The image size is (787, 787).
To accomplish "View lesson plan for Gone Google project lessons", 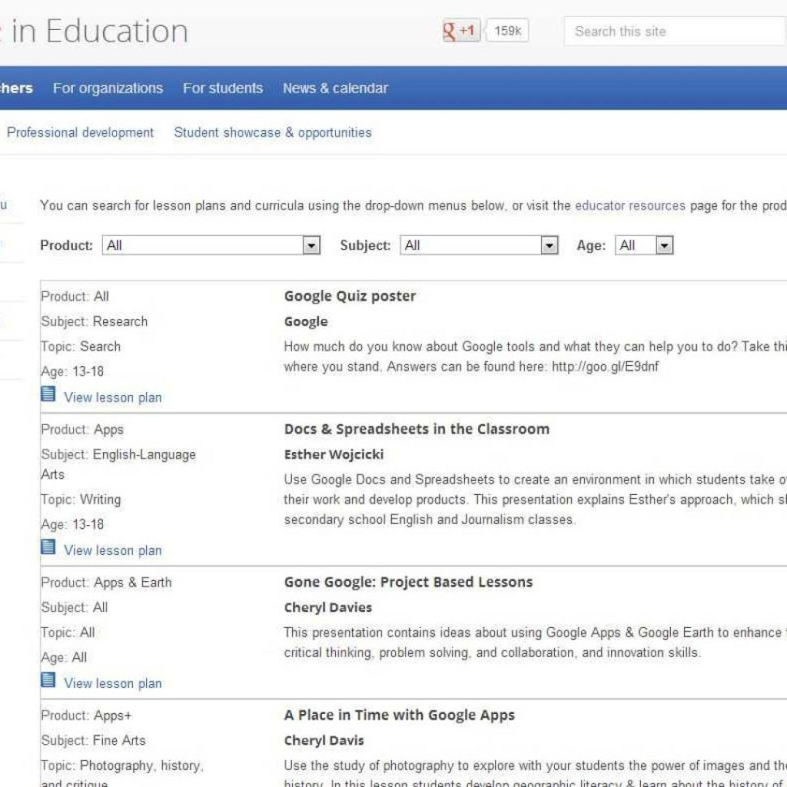I will coord(113,683).
